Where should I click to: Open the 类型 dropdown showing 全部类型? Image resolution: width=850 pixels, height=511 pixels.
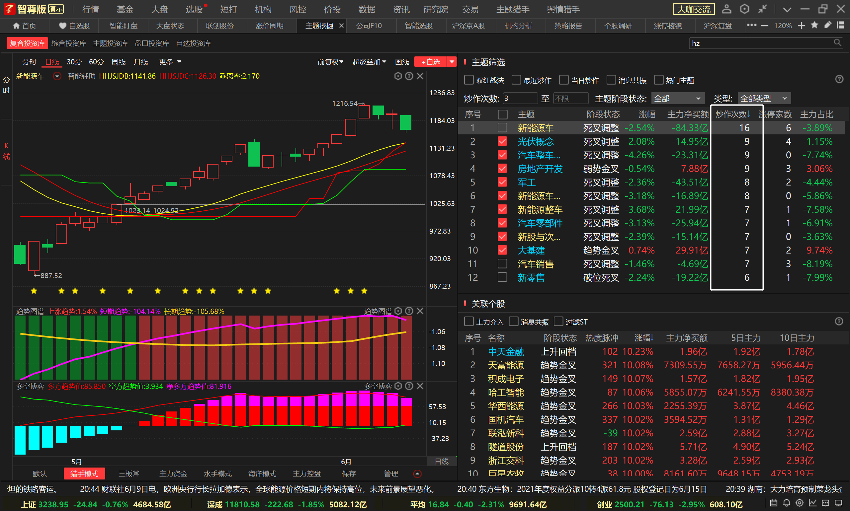[764, 99]
